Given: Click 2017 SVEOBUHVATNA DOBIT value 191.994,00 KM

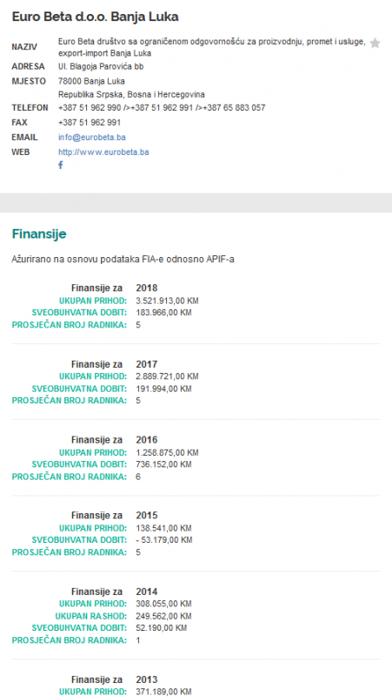Looking at the screenshot, I should tap(163, 389).
